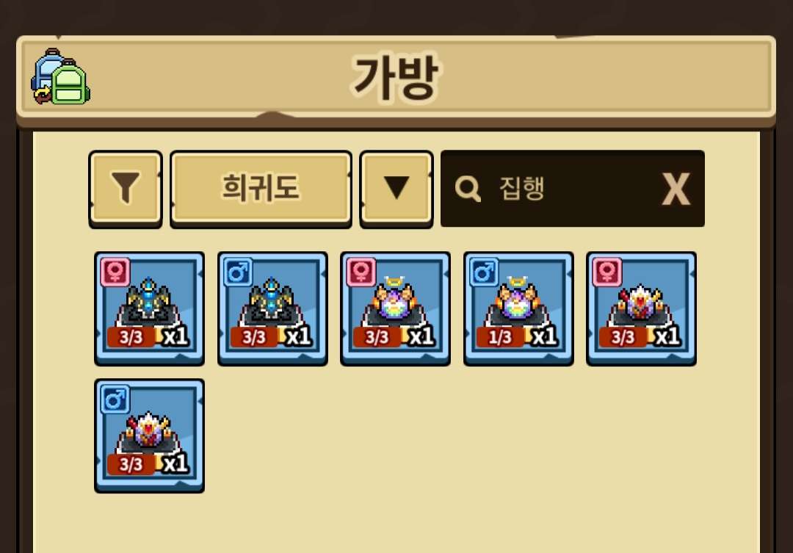Select the male rainbow halo creature card
The image size is (793, 553).
pyautogui.click(x=518, y=308)
